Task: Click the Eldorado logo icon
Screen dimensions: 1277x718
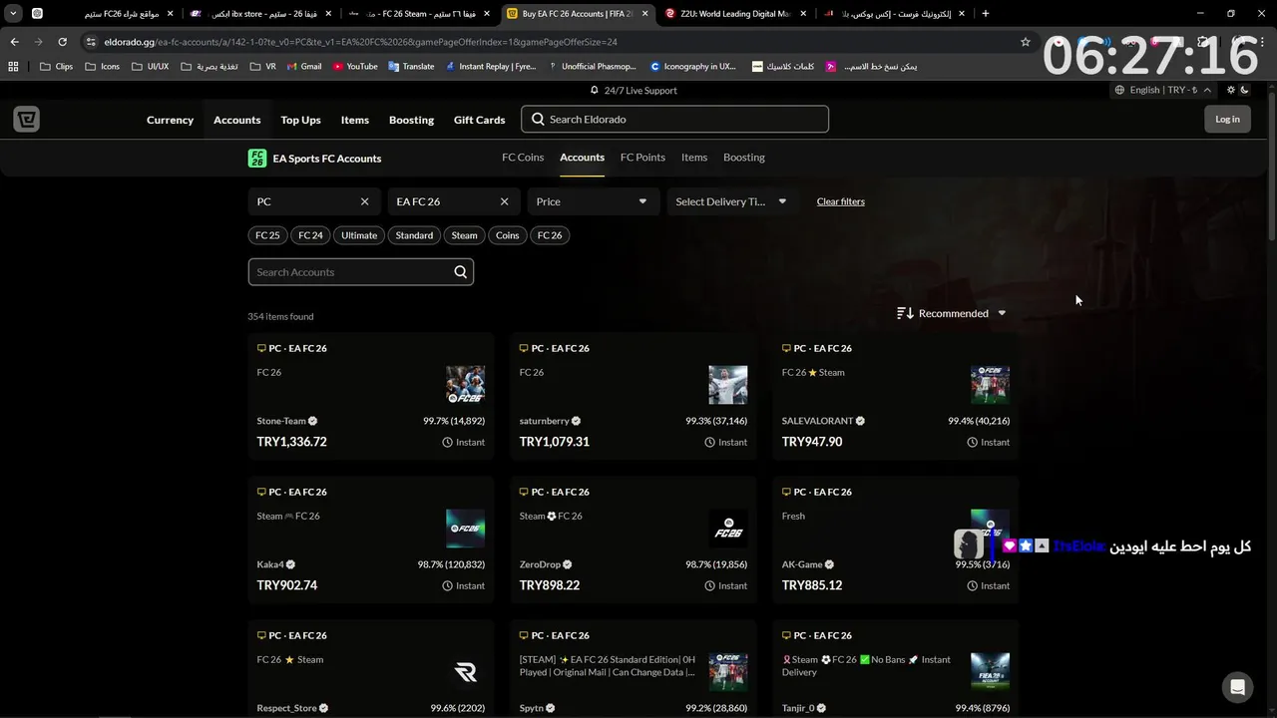Action: click(27, 120)
